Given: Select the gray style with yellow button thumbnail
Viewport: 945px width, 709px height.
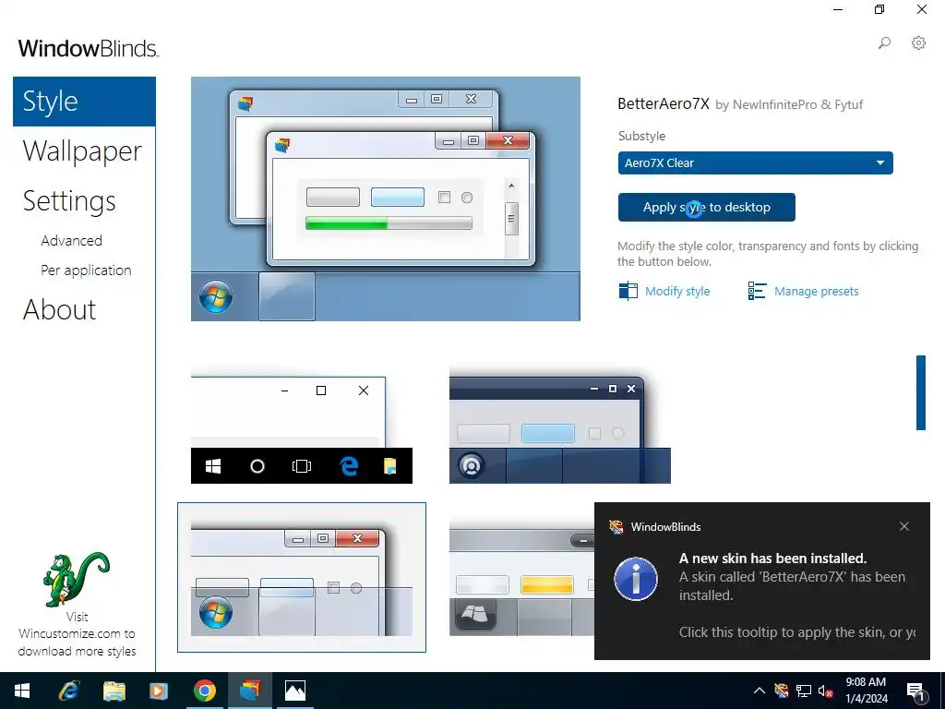Looking at the screenshot, I should point(522,578).
